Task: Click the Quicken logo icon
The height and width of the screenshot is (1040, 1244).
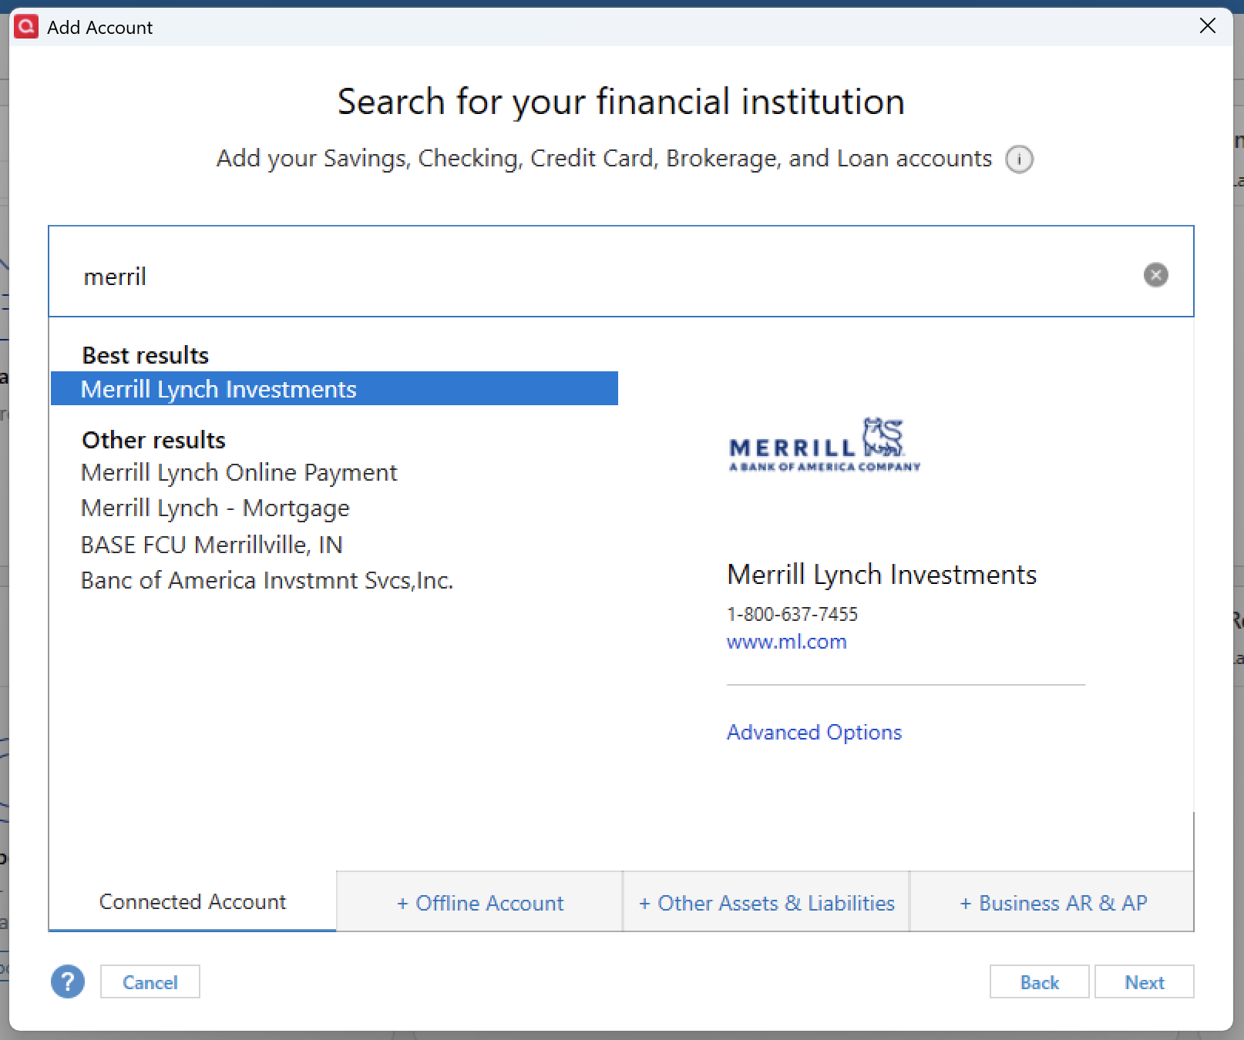Action: (x=25, y=26)
